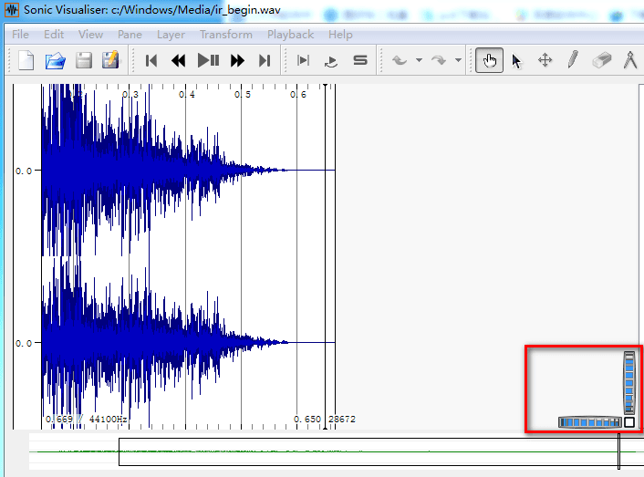Rewind to the start of audio
This screenshot has width=644, height=477.
pos(152,61)
